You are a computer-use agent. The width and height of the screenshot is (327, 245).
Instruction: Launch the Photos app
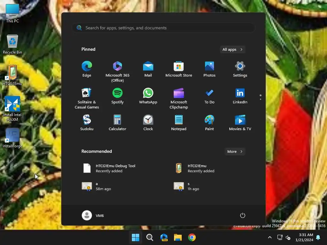click(209, 69)
